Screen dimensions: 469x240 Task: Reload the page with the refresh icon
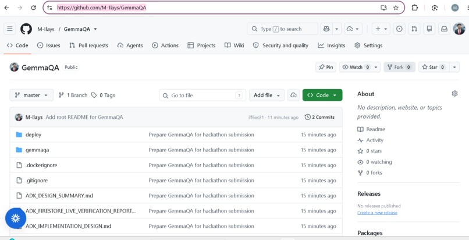coord(34,8)
